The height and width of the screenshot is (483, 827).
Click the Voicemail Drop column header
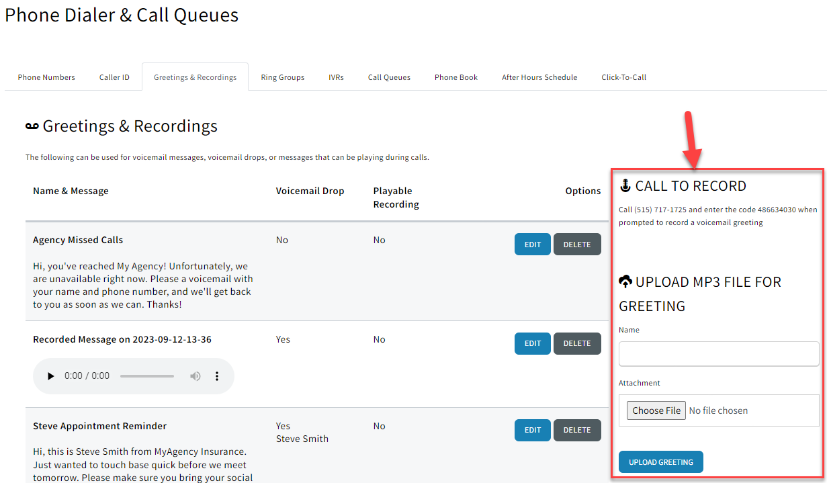point(310,191)
